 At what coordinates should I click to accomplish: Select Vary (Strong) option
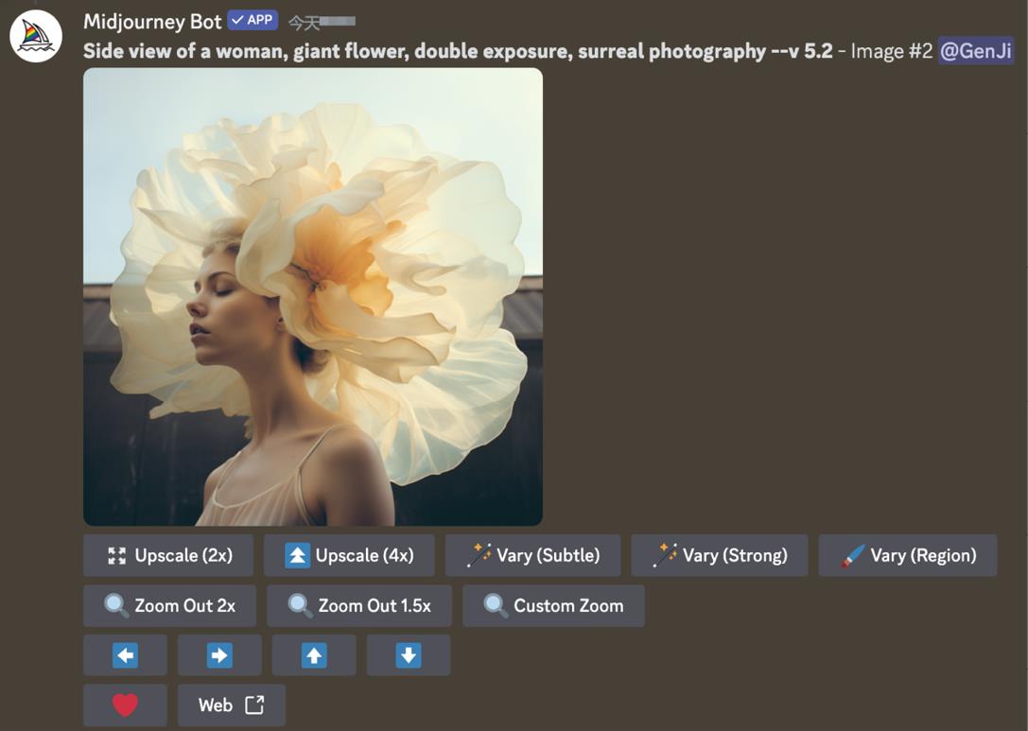pos(719,556)
